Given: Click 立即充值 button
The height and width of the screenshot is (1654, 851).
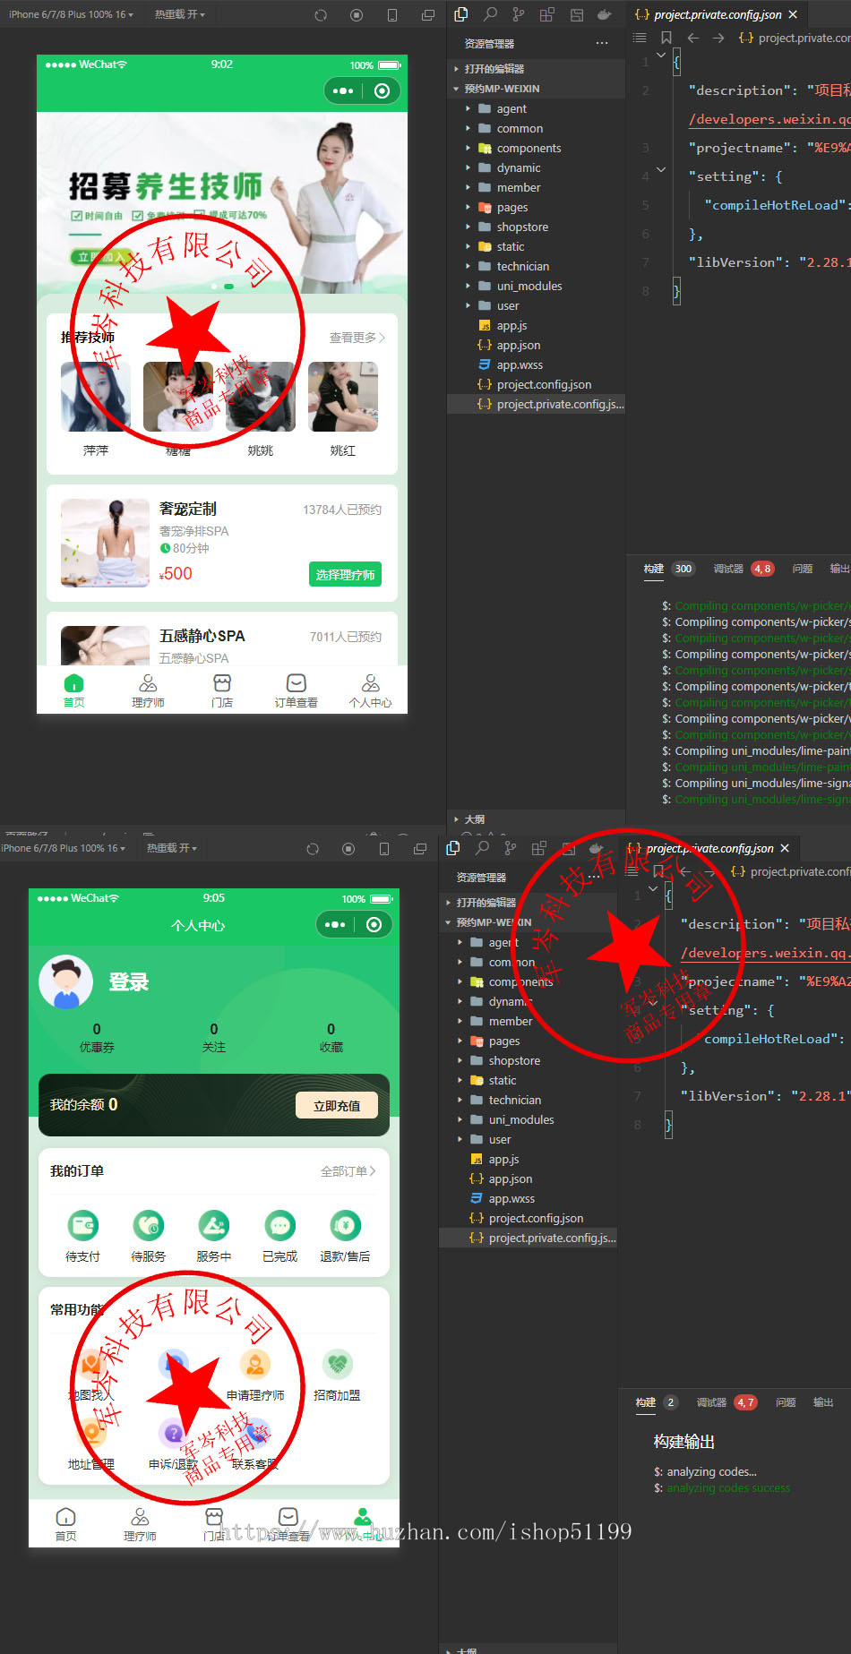Looking at the screenshot, I should tap(337, 1105).
